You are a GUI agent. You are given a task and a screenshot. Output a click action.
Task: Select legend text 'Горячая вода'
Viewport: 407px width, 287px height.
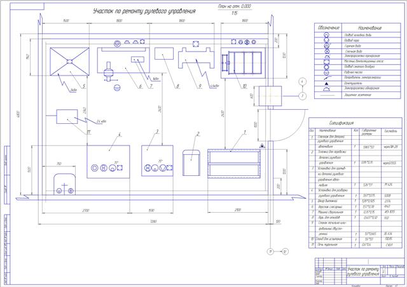click(353, 46)
